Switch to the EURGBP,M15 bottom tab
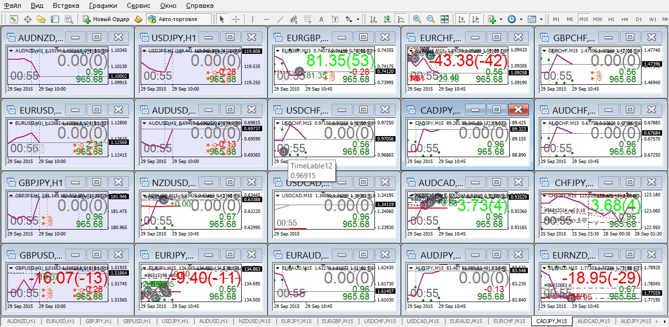The width and height of the screenshot is (669, 327). coord(338,321)
